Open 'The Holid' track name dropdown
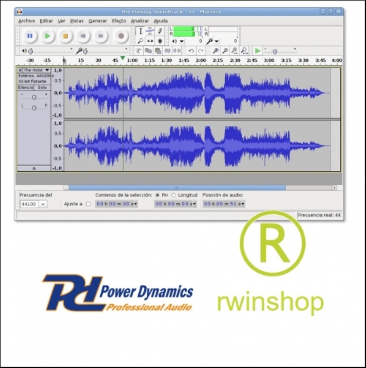This screenshot has width=366, height=368. (x=47, y=70)
